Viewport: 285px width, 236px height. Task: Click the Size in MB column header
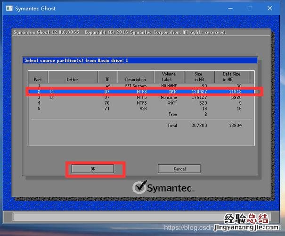[199, 77]
